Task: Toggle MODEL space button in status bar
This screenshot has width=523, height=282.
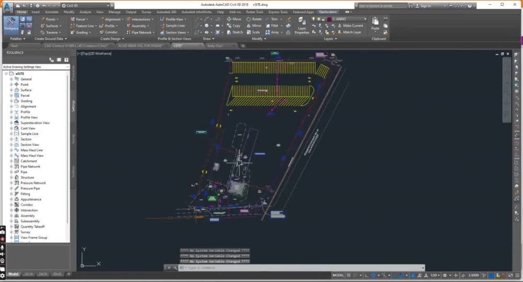Action: coord(338,275)
